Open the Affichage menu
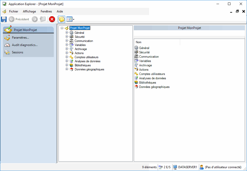 [29, 11]
